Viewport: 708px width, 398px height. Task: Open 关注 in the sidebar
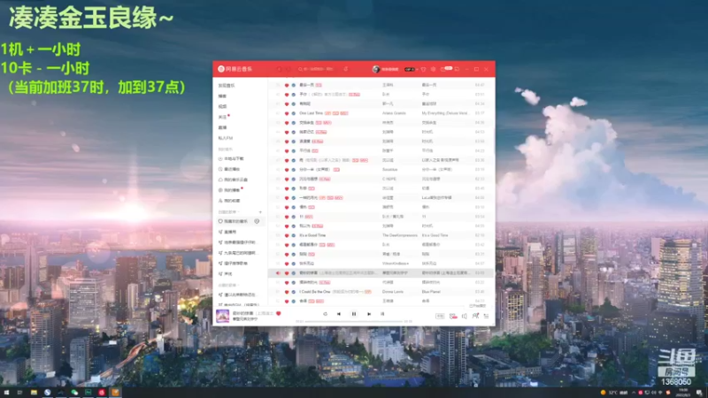tap(223, 117)
